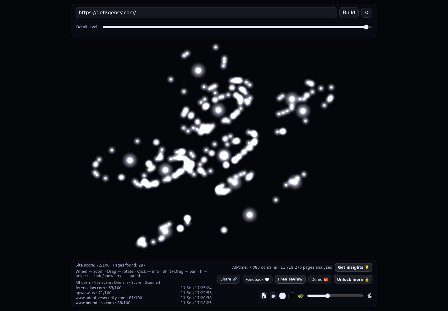This screenshot has height=311, width=448.
Task: Launch the Demo button
Action: 320,279
